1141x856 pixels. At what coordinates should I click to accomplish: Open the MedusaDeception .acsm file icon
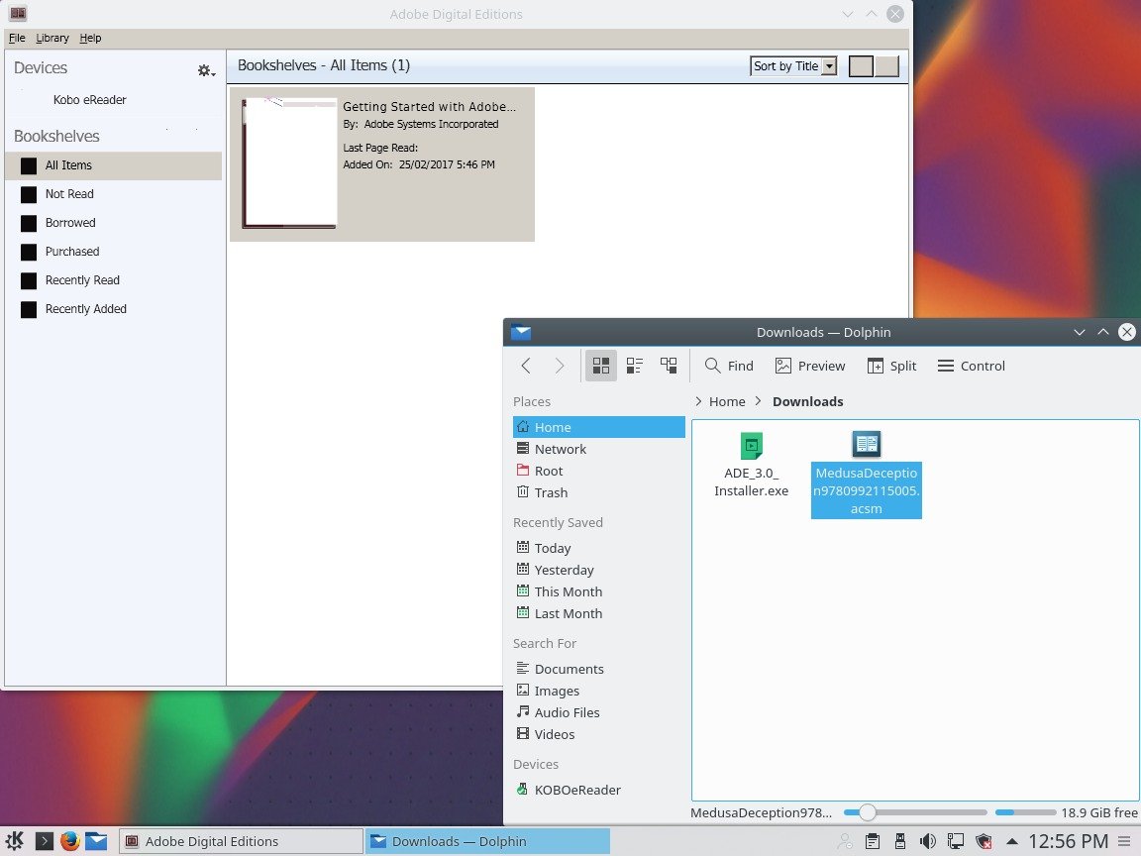coord(866,445)
